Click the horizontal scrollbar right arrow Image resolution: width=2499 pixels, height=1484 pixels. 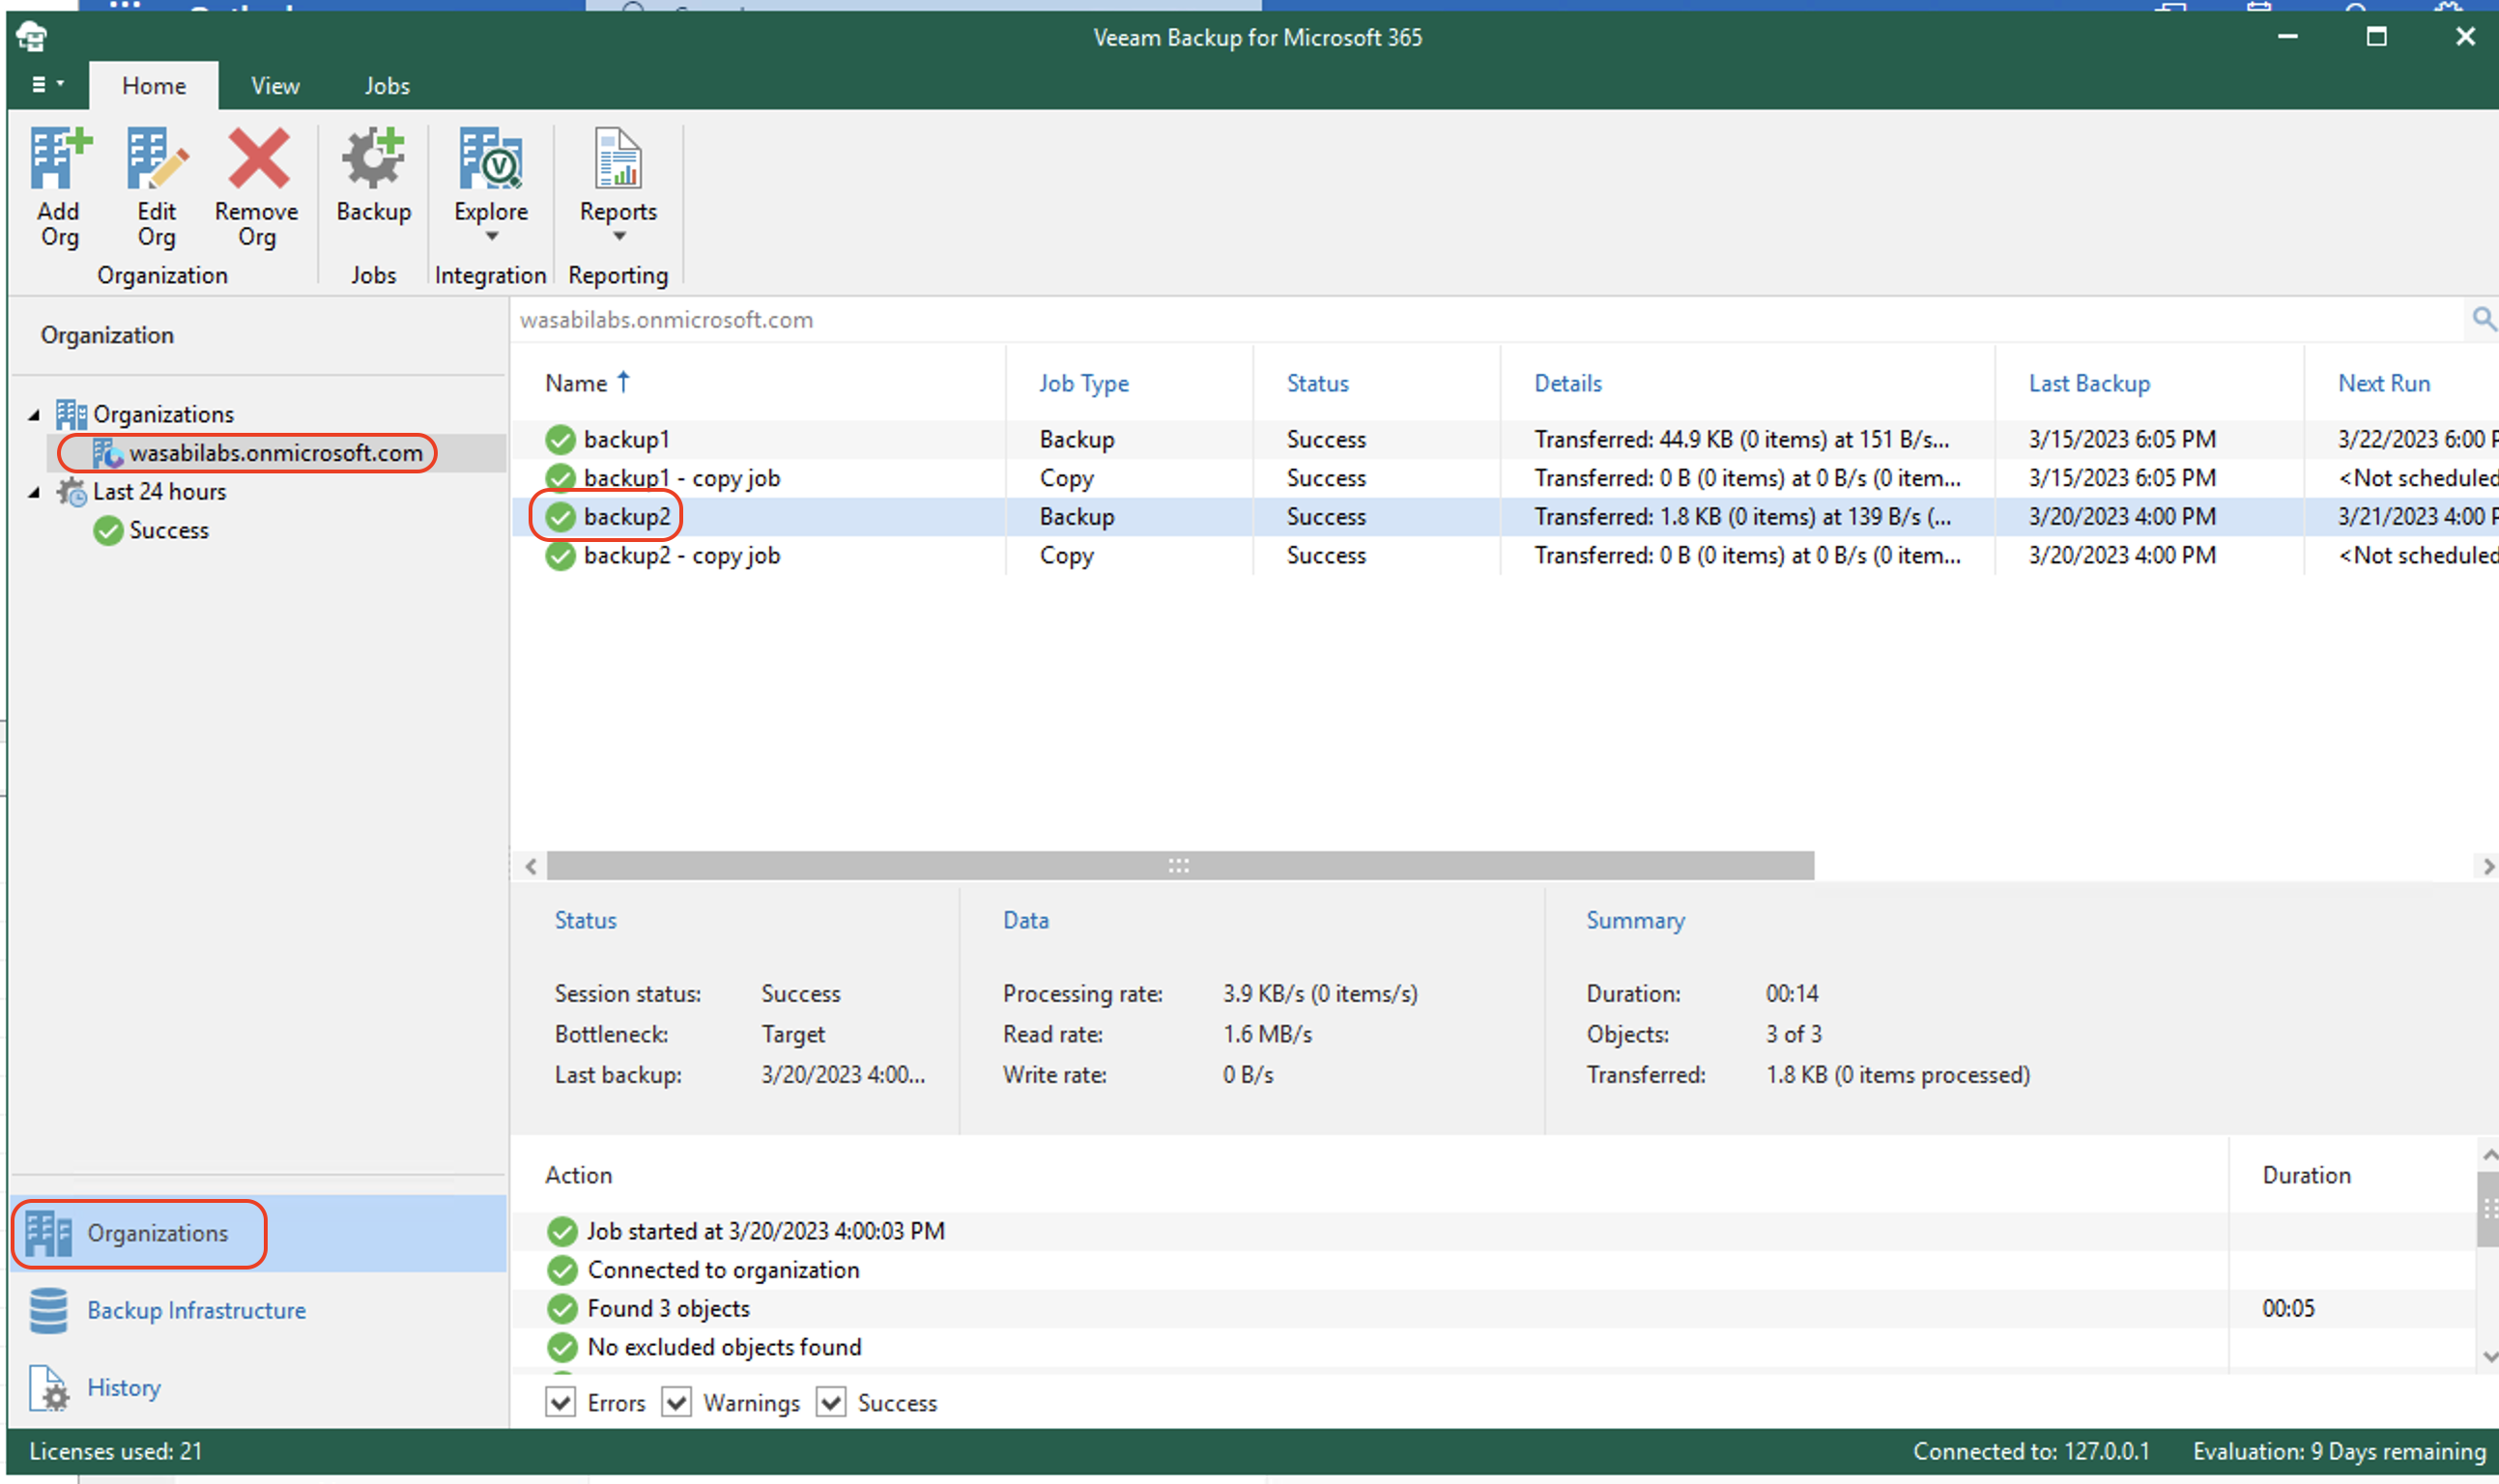(2487, 866)
